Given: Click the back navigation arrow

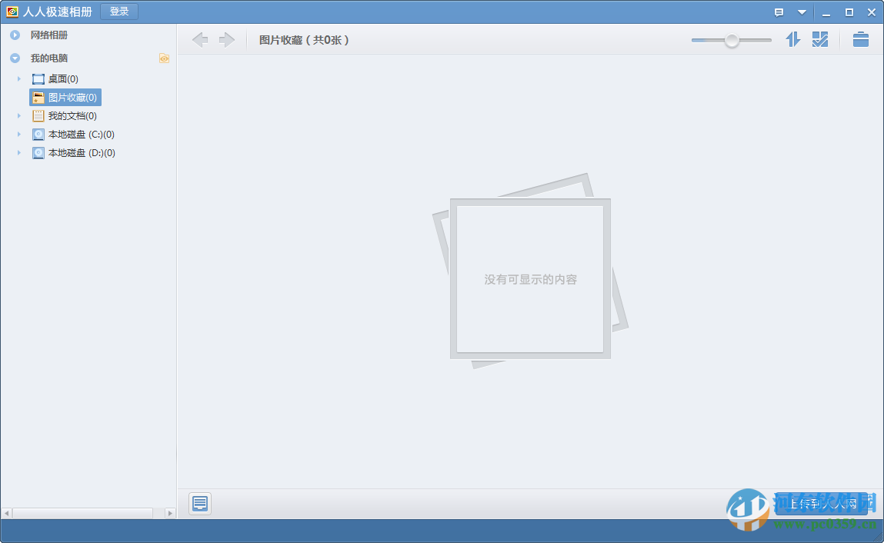Looking at the screenshot, I should click(200, 39).
